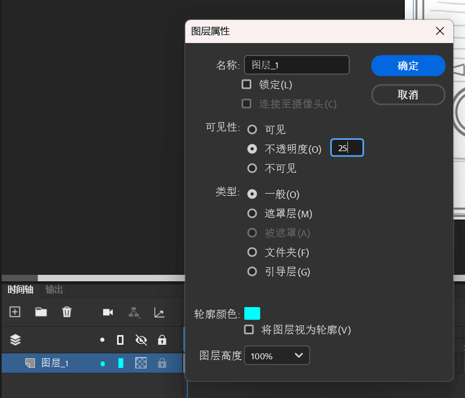
Task: Select the 不透明度(O) radio button
Action: point(252,149)
